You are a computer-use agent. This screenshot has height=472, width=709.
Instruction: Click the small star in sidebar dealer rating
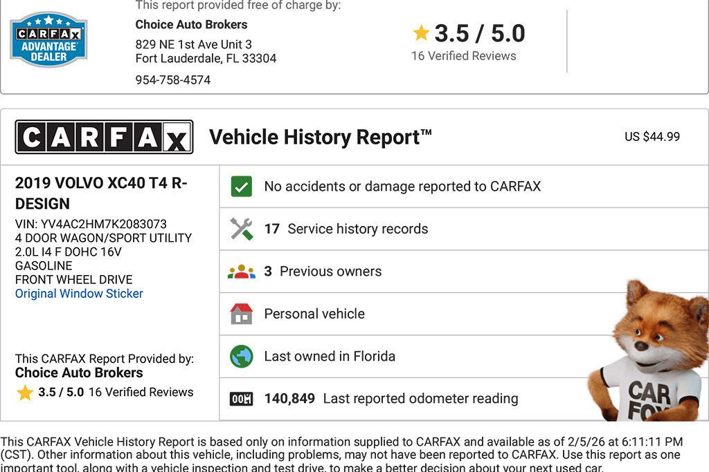click(x=25, y=393)
